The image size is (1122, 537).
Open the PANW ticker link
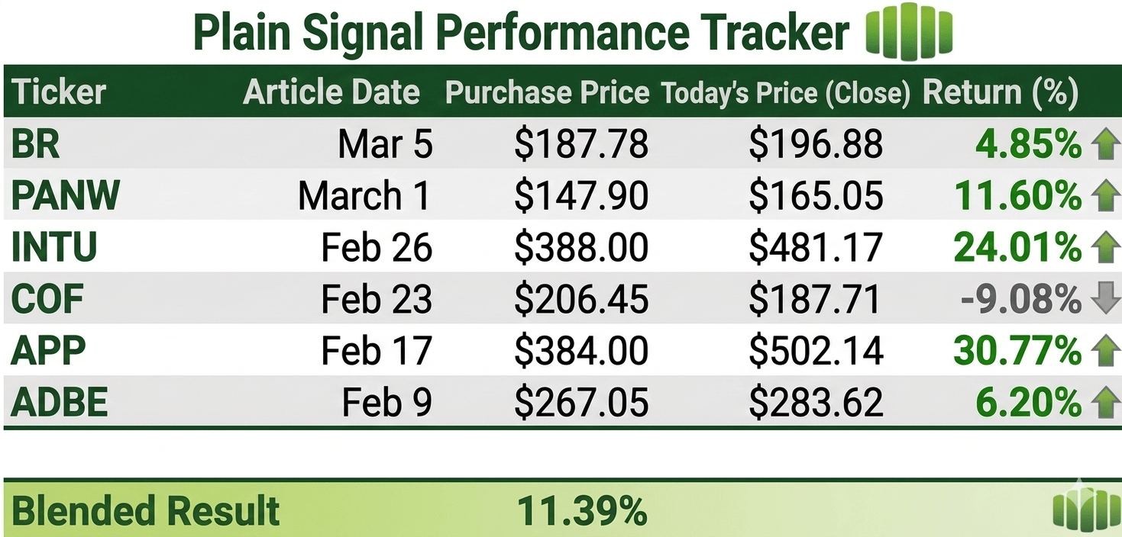pyautogui.click(x=66, y=196)
